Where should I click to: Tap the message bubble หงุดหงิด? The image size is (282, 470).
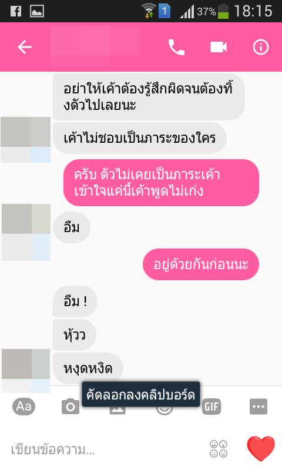point(88,368)
